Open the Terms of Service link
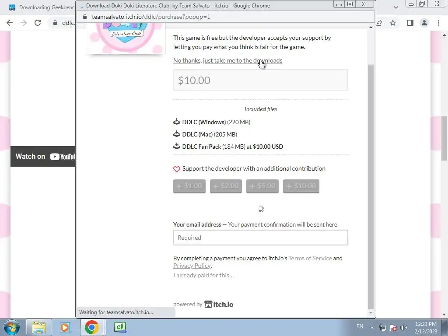This screenshot has width=448, height=336. [310, 258]
